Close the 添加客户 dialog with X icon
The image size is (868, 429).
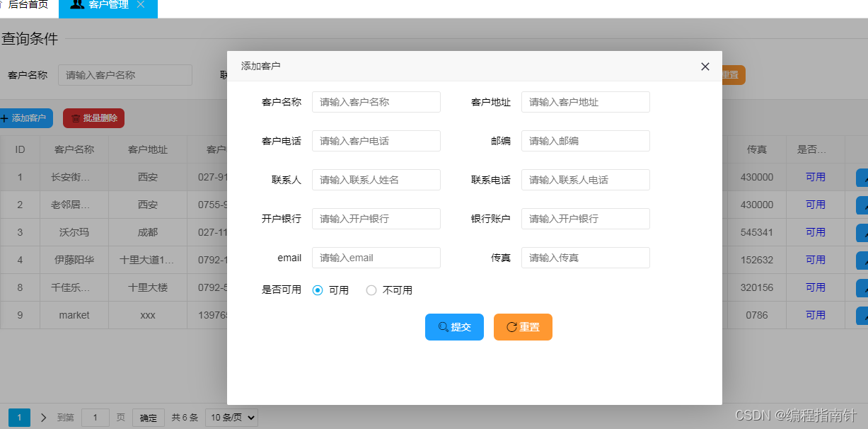[705, 67]
